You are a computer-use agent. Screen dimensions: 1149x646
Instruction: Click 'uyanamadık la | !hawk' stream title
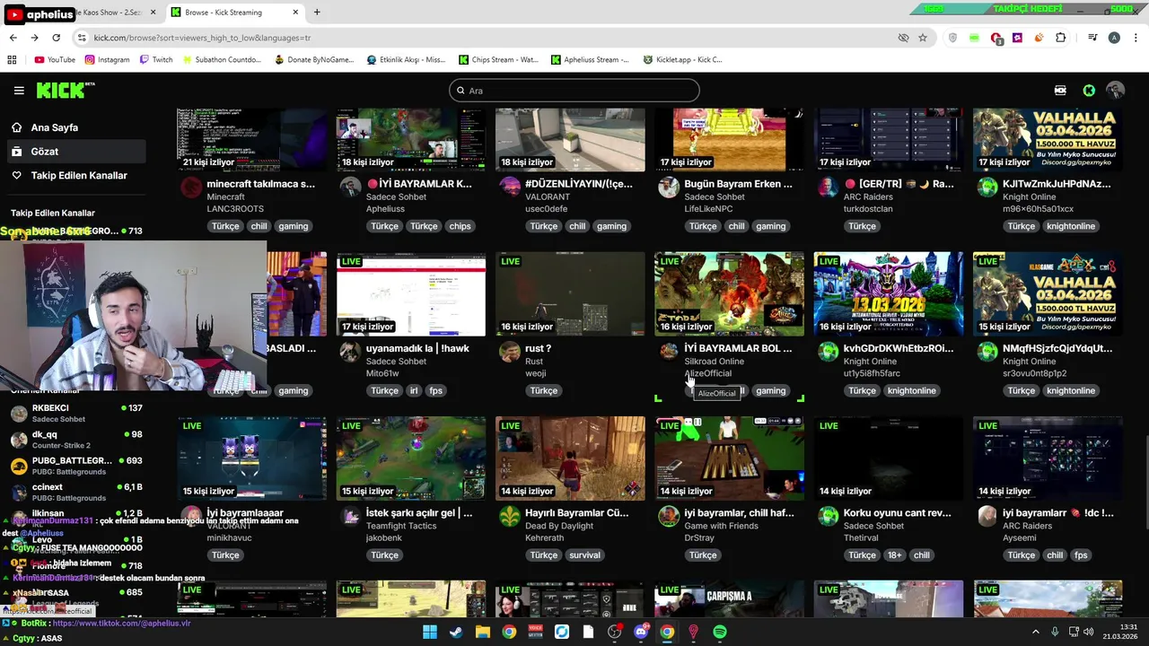point(417,348)
